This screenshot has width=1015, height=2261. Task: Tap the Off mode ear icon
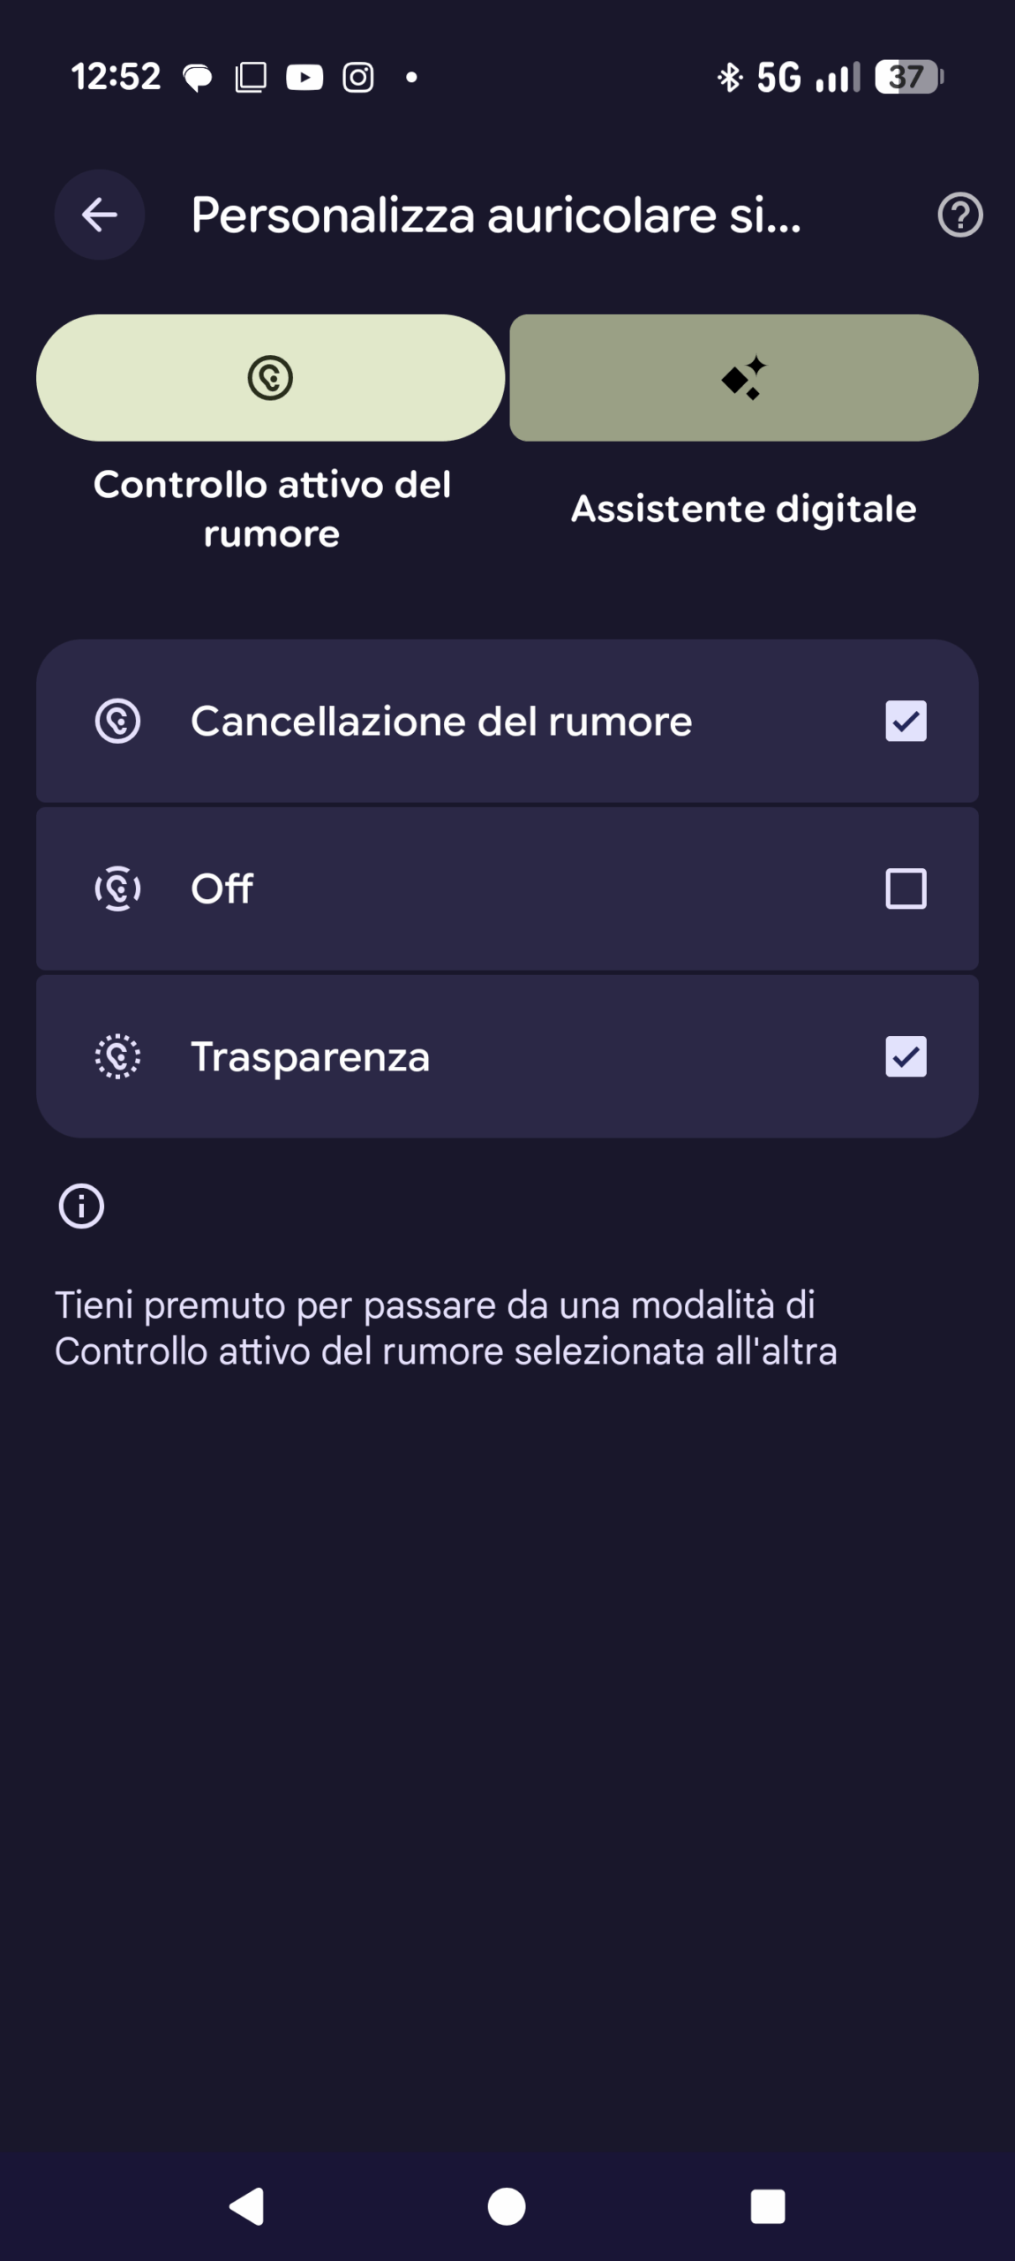[x=117, y=889]
